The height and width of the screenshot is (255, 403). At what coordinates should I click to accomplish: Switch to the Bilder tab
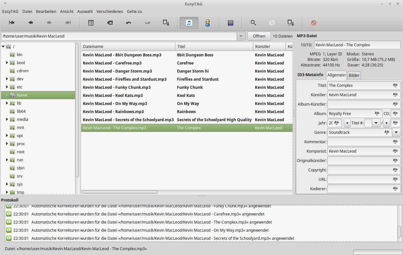click(354, 75)
